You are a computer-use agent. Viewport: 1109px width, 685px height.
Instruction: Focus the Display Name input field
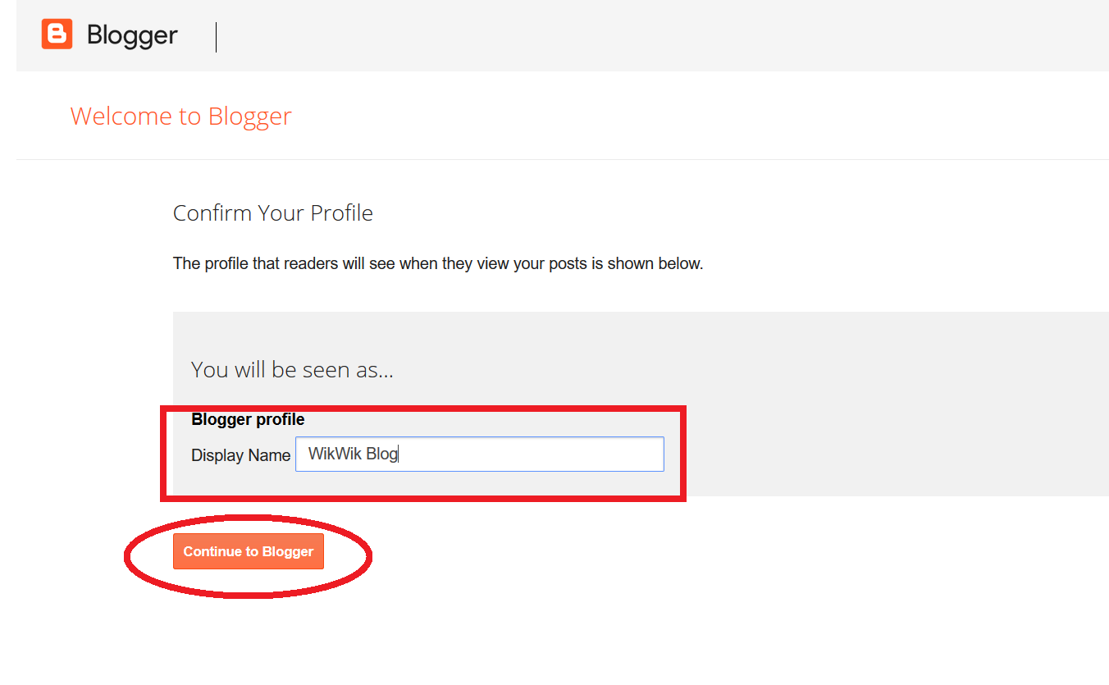click(x=479, y=454)
